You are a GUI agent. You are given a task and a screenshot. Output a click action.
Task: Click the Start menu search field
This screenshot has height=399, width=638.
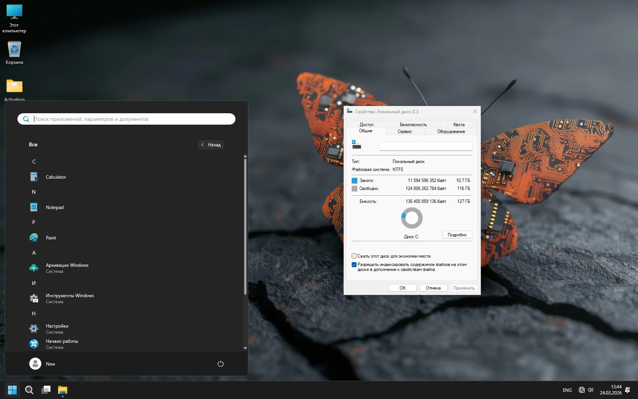point(126,119)
